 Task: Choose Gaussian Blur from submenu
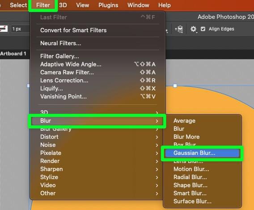202,153
